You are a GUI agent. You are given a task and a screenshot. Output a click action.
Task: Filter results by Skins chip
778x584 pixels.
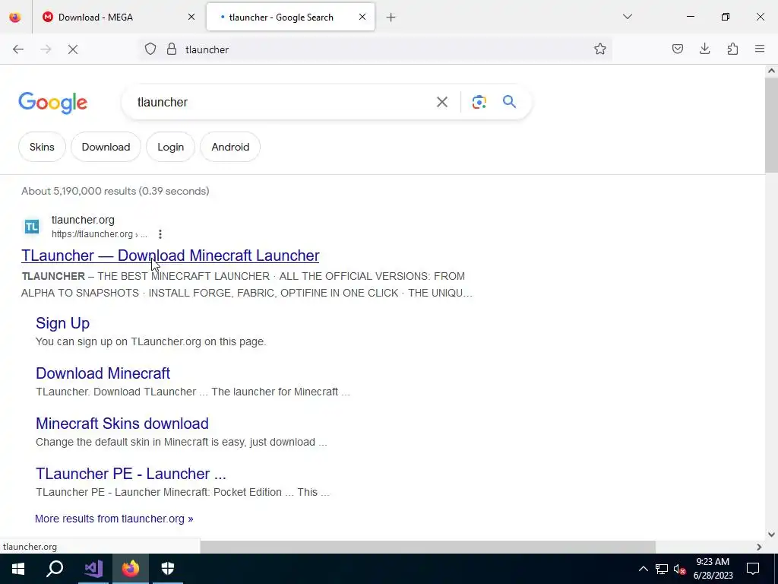click(x=42, y=147)
